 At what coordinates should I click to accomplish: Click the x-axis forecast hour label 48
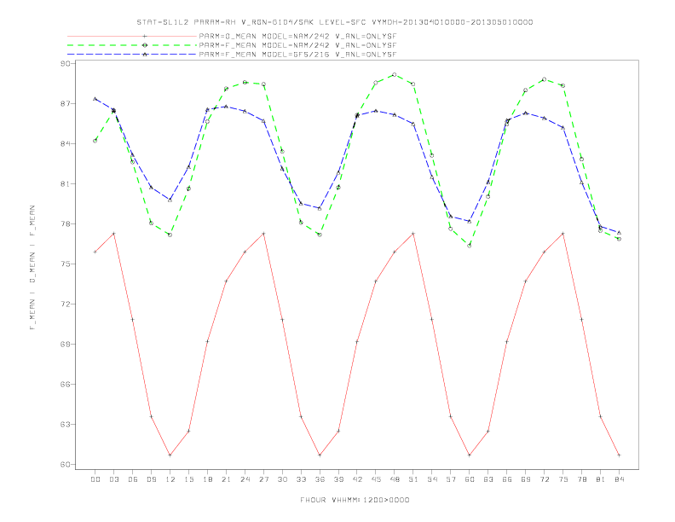[395, 479]
